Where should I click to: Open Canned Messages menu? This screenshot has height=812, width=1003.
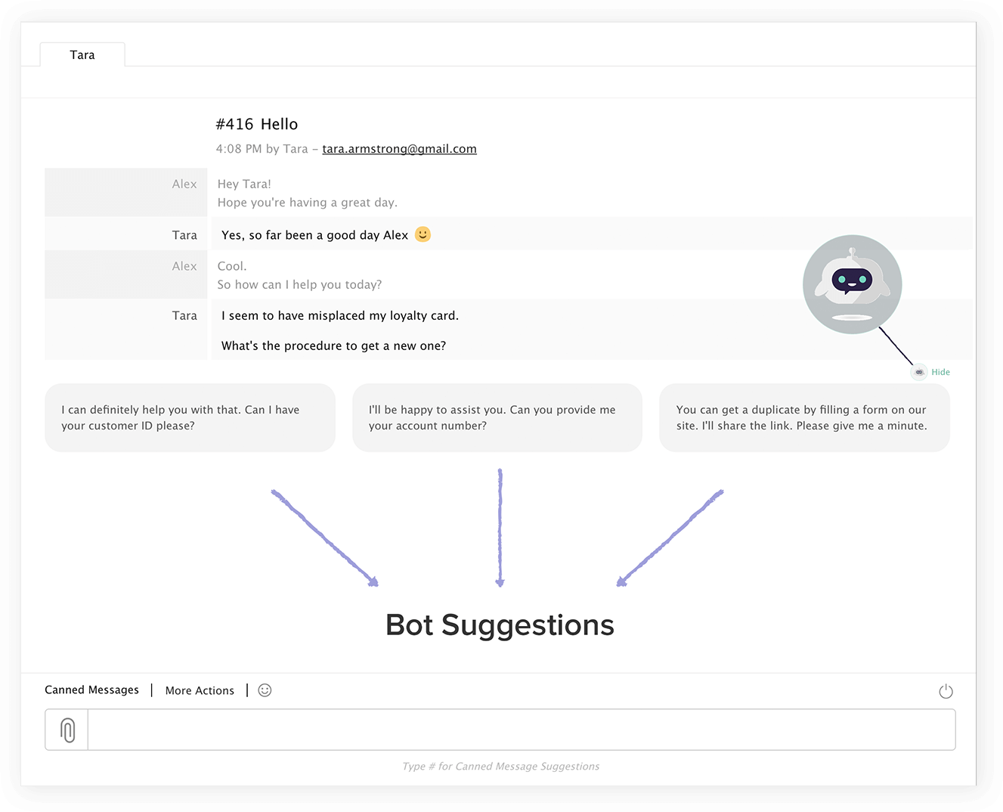pos(91,690)
